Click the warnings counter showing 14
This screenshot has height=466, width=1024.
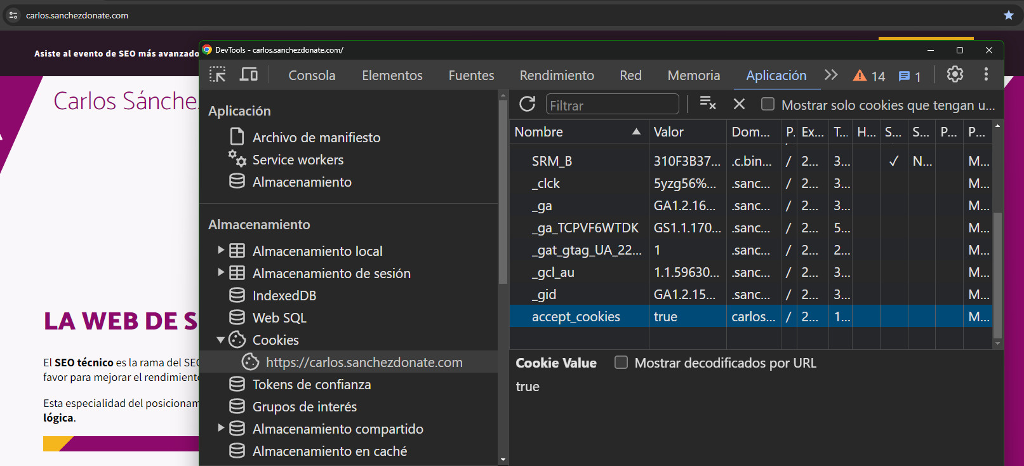pos(869,76)
